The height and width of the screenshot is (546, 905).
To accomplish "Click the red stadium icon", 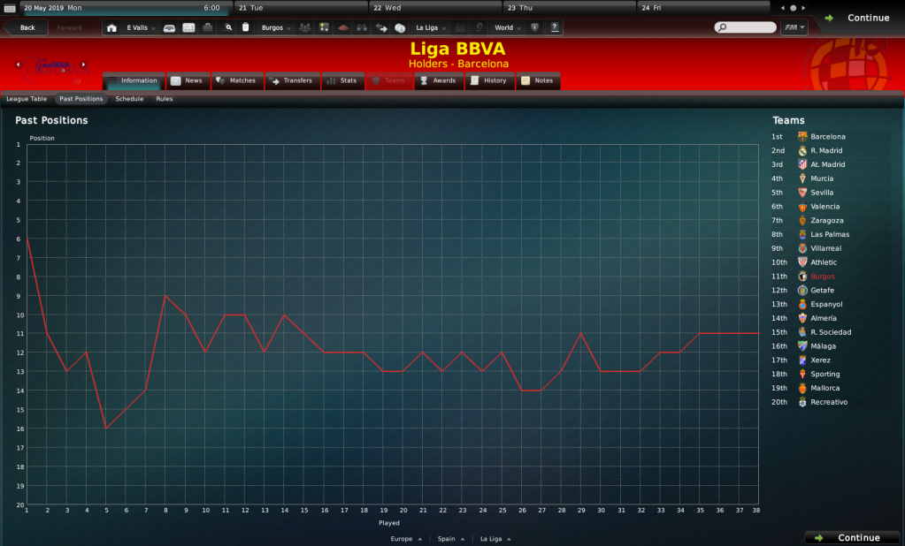I will pos(343,27).
